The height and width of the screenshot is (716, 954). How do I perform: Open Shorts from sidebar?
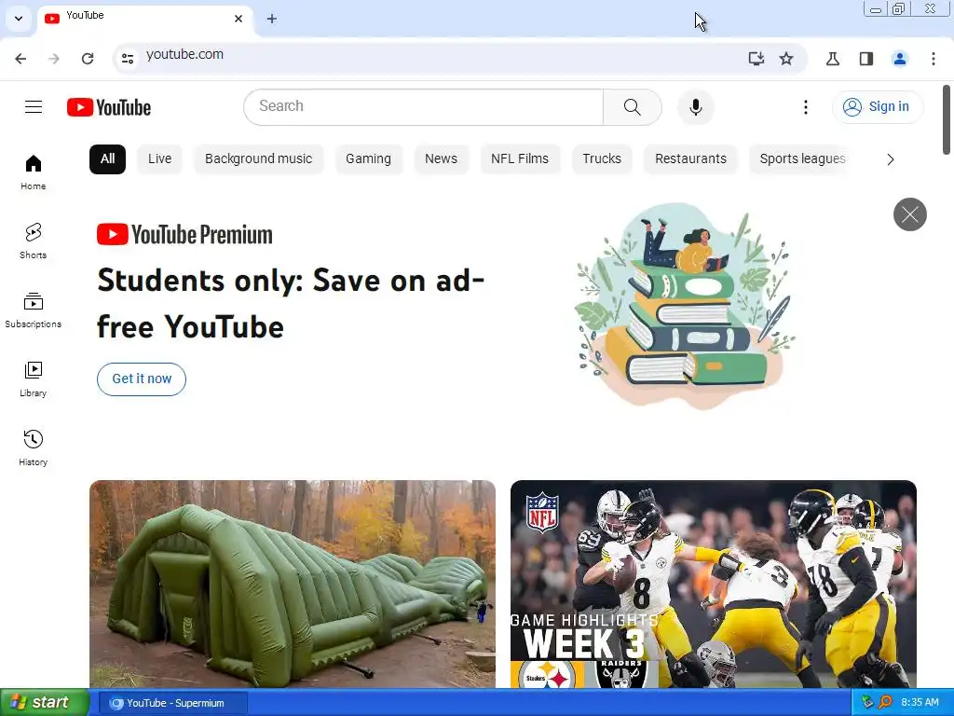(34, 241)
